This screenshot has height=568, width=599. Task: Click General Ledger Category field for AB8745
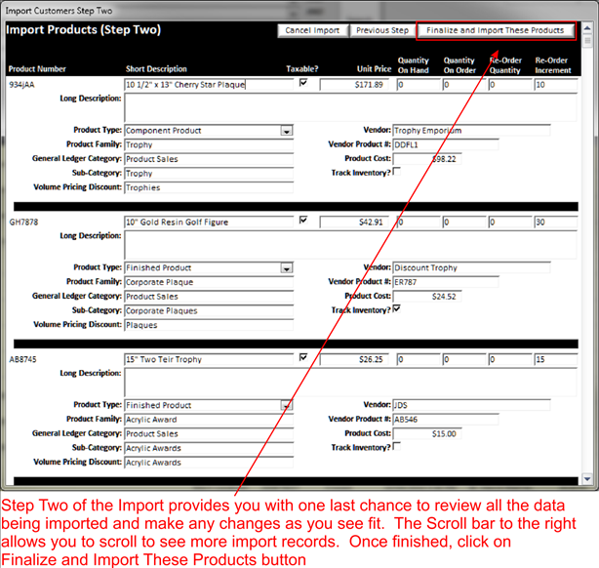(x=209, y=434)
